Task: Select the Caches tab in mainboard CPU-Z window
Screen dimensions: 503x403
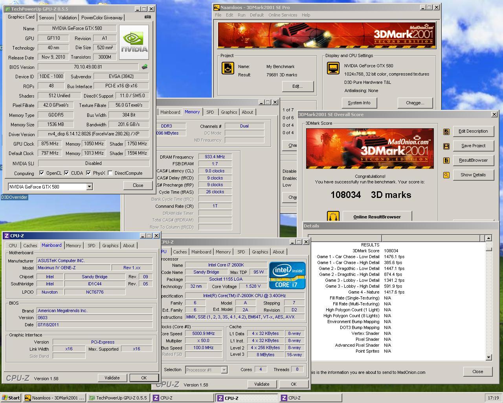Action: (x=30, y=246)
